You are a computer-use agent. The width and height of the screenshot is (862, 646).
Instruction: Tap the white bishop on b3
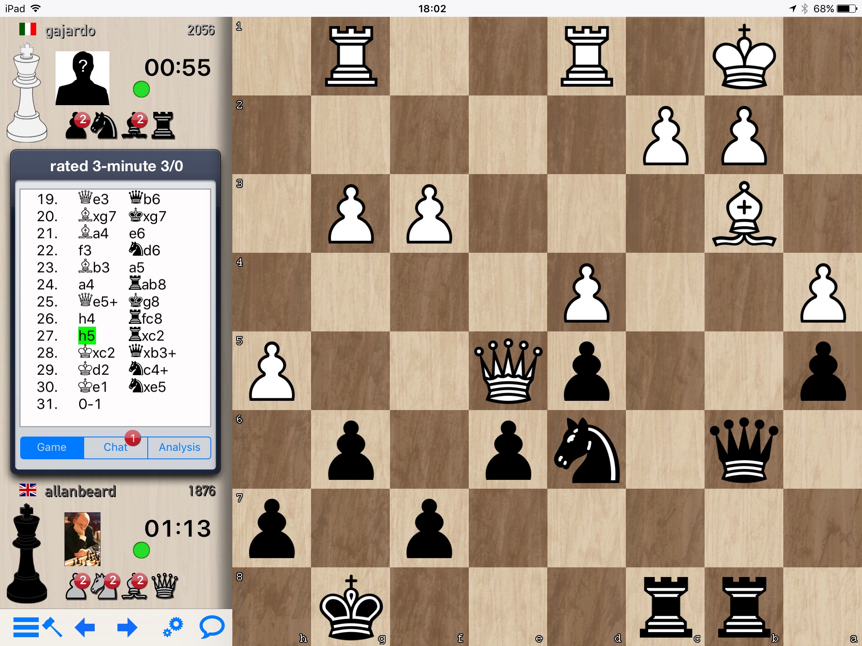tap(744, 214)
